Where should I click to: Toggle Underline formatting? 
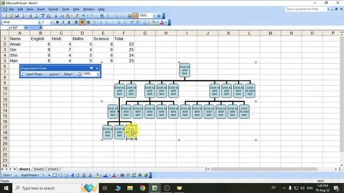tap(69, 22)
